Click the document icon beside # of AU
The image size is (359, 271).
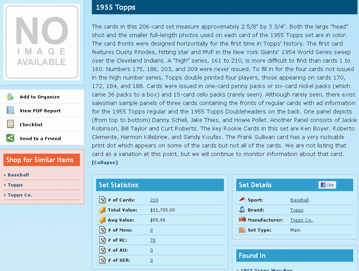[x=102, y=250]
